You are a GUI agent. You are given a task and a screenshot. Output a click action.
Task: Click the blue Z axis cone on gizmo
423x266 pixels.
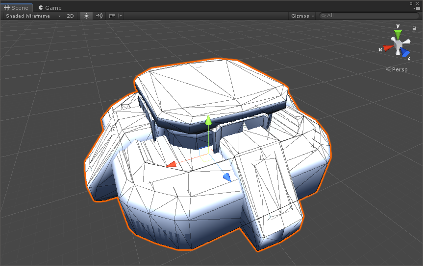click(x=405, y=52)
